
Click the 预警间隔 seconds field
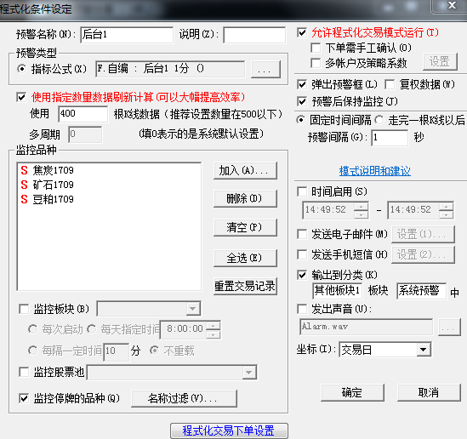(390, 137)
